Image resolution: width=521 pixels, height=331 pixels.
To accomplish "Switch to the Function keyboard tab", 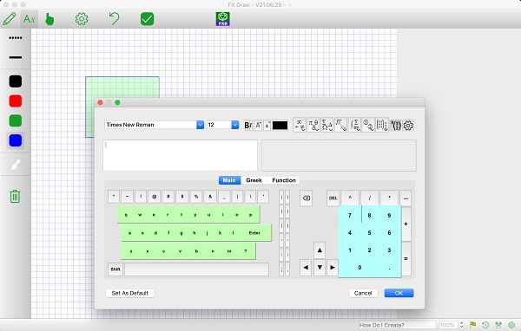I will (x=284, y=180).
